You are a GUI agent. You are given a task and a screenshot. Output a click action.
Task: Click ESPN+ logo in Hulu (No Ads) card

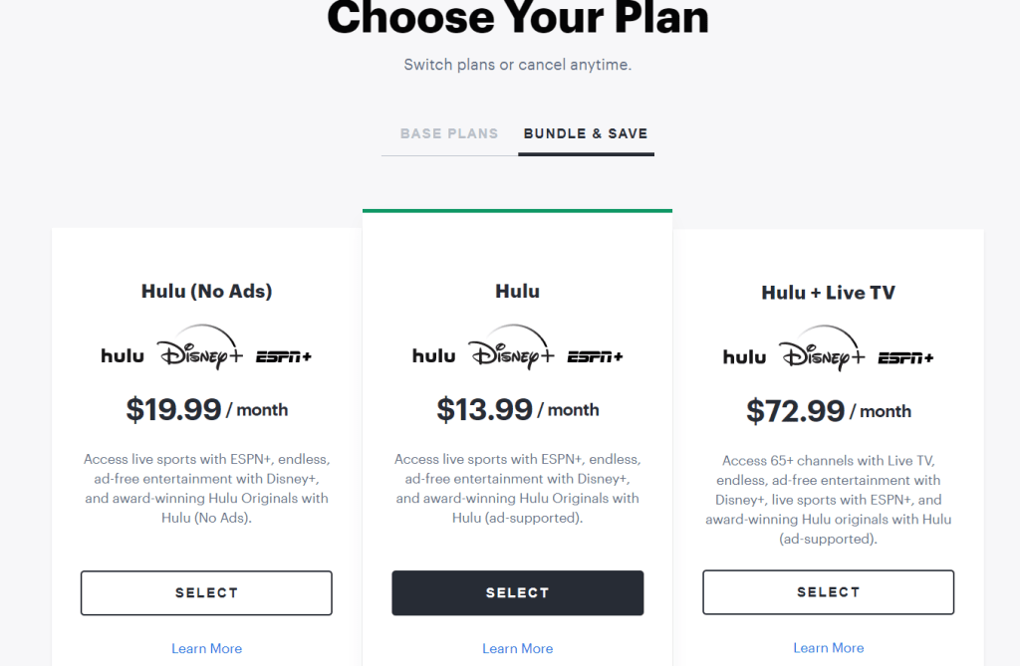[284, 356]
